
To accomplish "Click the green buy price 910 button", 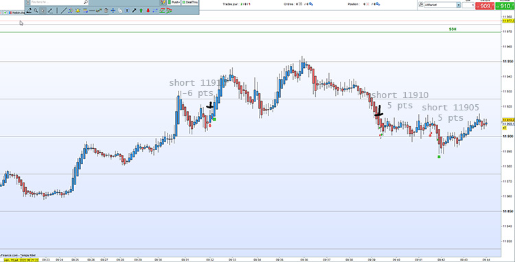I will (x=505, y=6).
